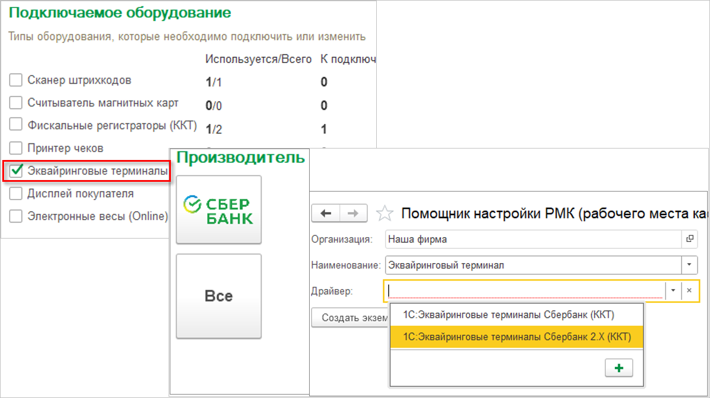Screen dimensions: 710x398
Task: Uncheck Эквайринговые терминалы checkbox
Action: click(16, 171)
